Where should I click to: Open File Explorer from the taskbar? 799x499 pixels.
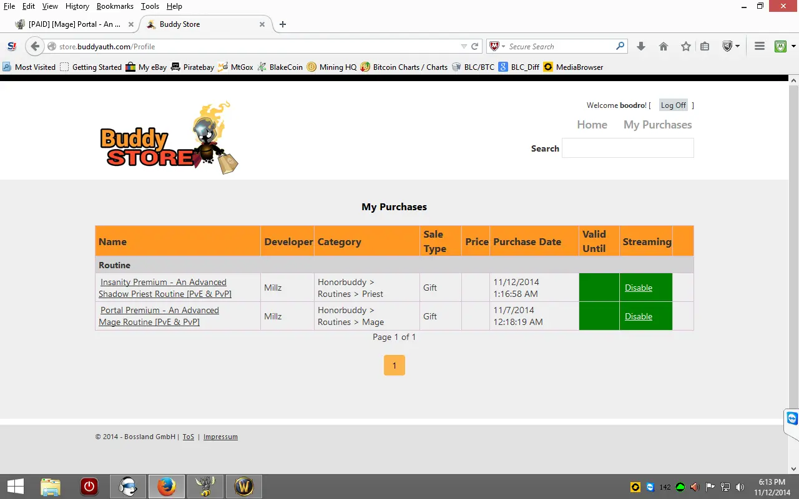pyautogui.click(x=51, y=487)
